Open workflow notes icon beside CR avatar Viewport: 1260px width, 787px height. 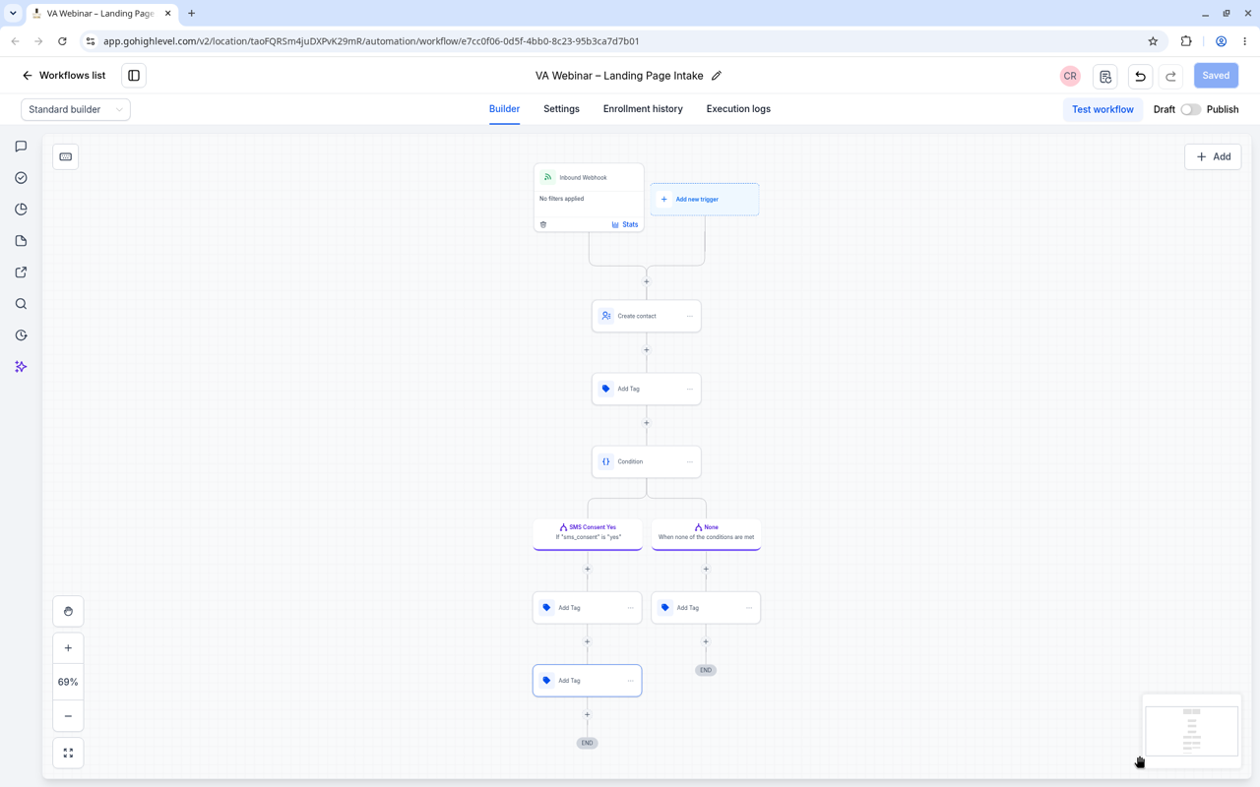pos(1105,76)
